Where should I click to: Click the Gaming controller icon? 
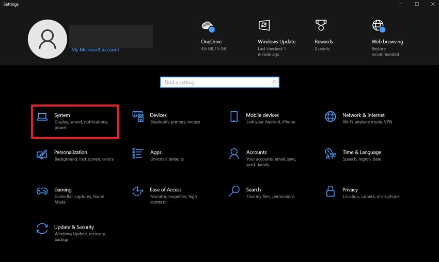tap(42, 191)
